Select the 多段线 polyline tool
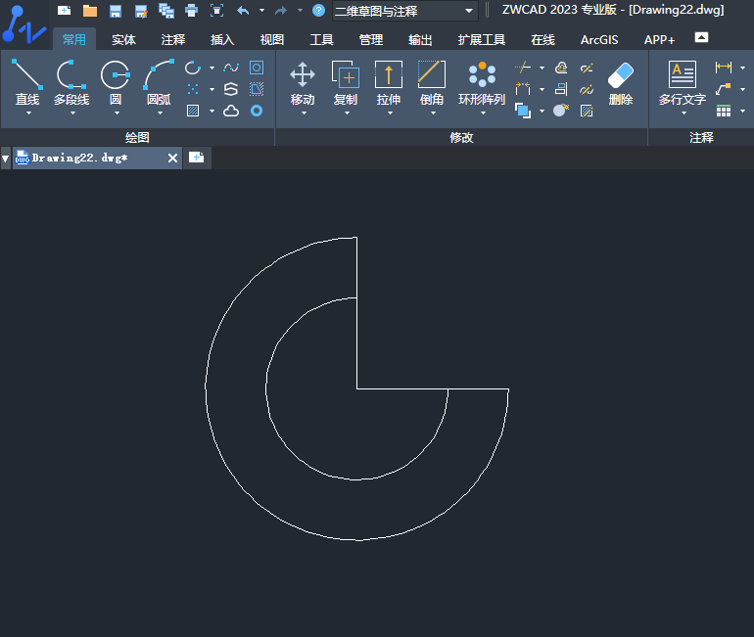The height and width of the screenshot is (637, 754). 71,82
